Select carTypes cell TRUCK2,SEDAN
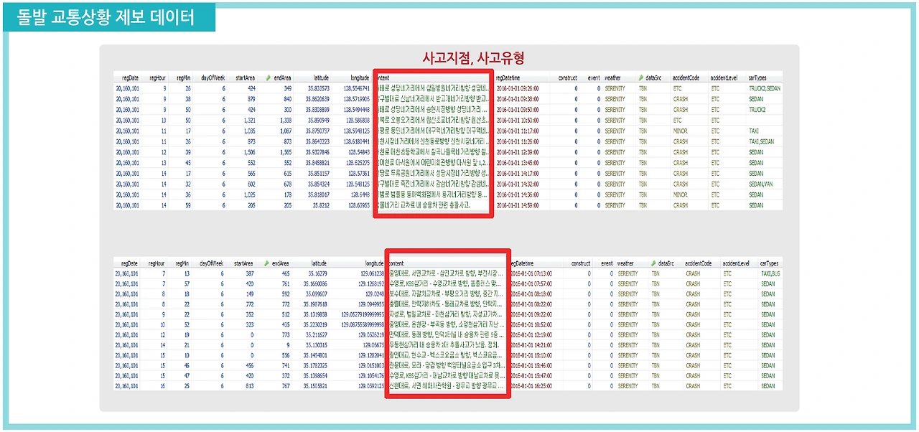Viewport: 919px width, 432px height. 764,88
